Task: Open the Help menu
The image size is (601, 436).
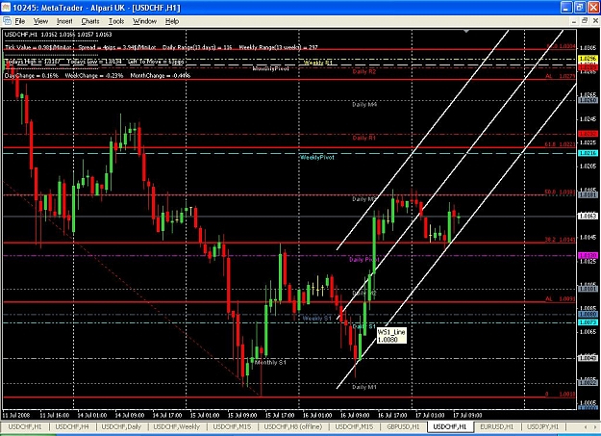Action: [x=172, y=21]
